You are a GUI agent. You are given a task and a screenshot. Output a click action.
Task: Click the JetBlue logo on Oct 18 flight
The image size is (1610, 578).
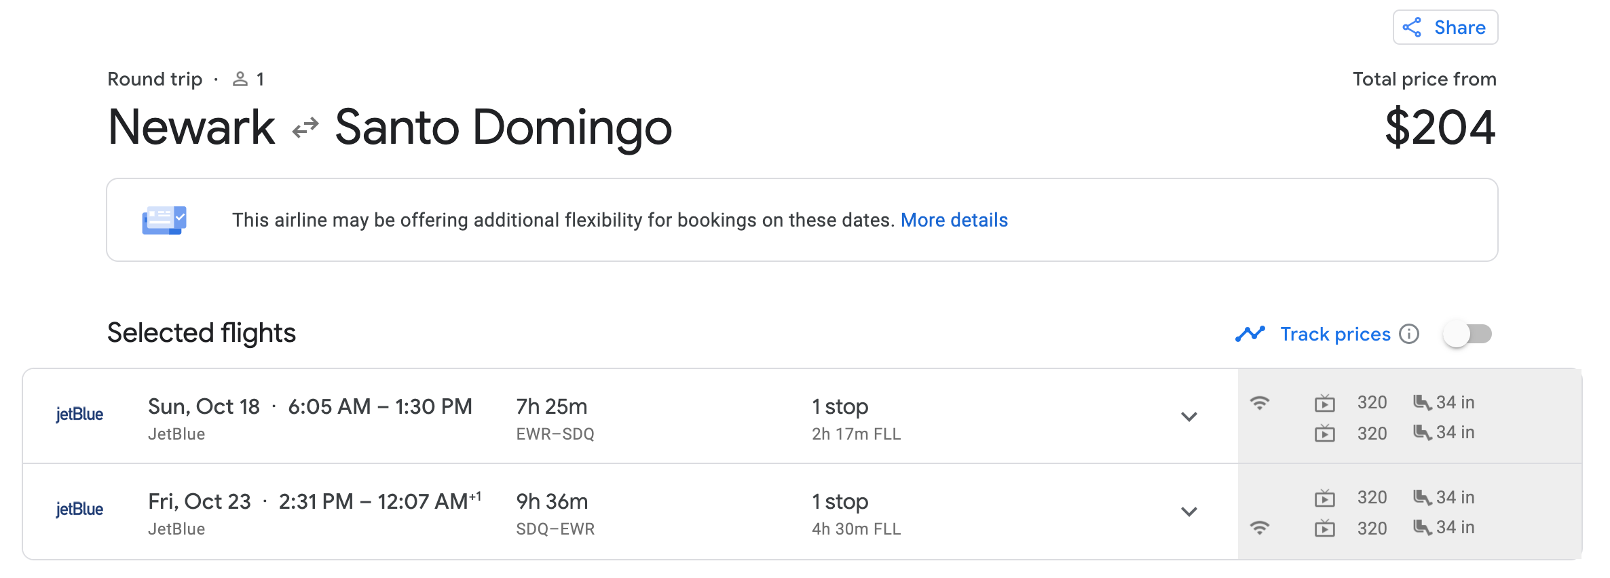(x=79, y=415)
